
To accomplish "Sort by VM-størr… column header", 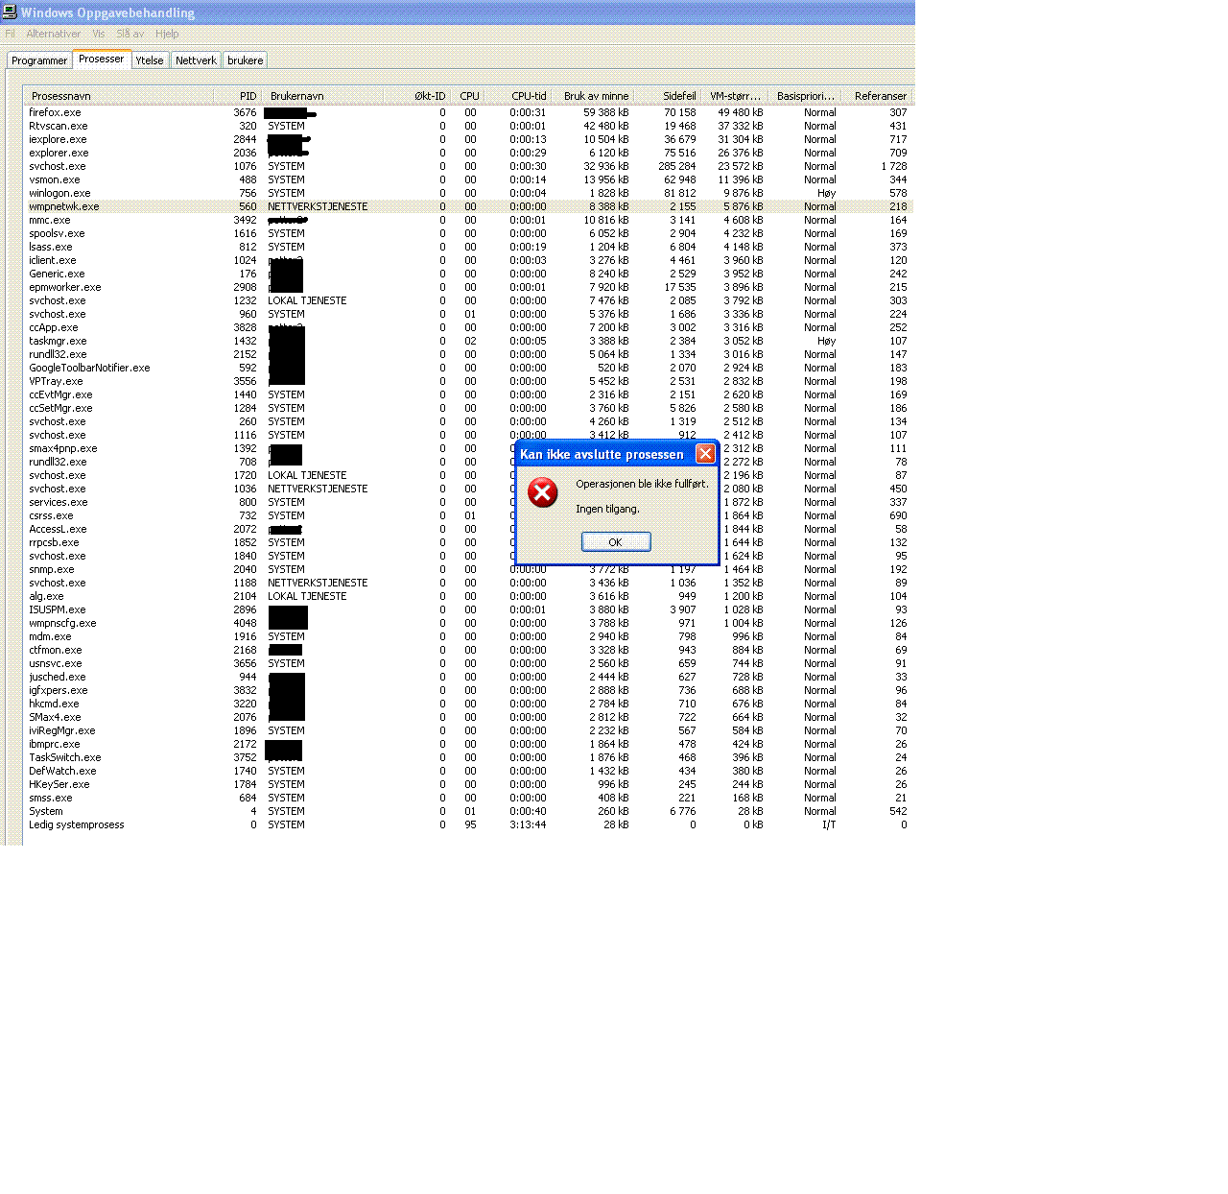I will coord(734,96).
